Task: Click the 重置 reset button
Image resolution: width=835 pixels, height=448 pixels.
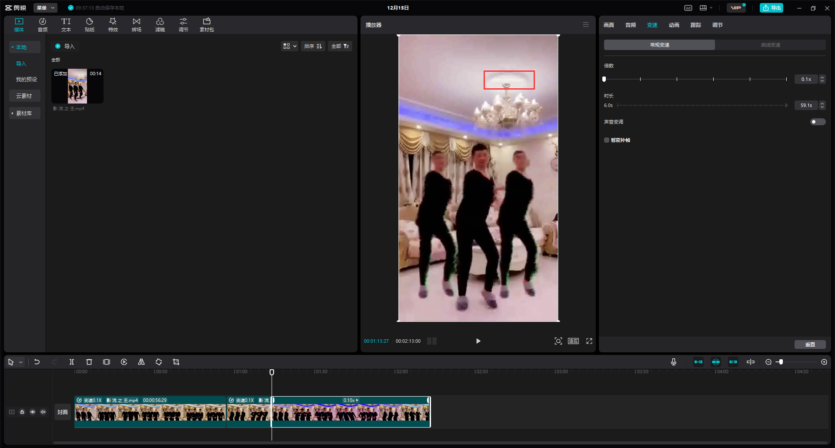Action: pyautogui.click(x=810, y=344)
